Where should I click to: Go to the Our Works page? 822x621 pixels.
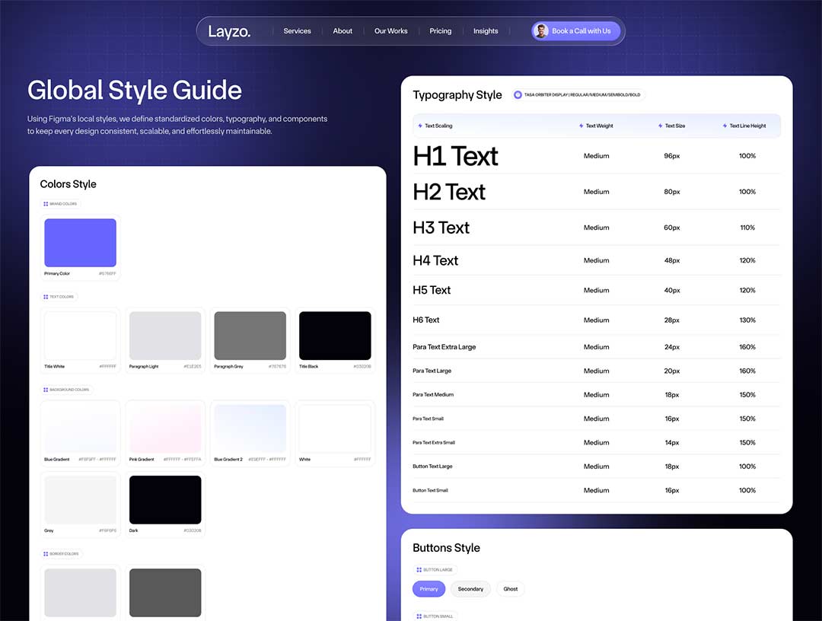pyautogui.click(x=390, y=31)
